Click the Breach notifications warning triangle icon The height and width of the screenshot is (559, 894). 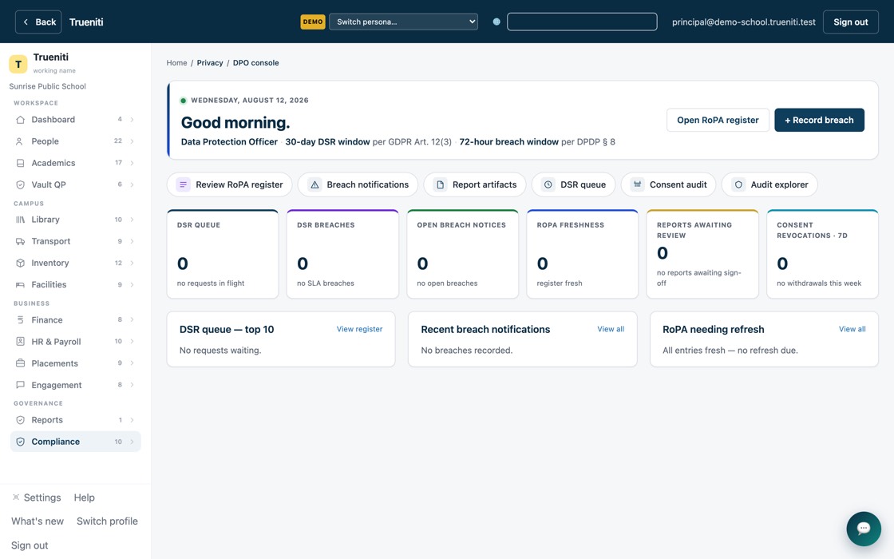[314, 184]
